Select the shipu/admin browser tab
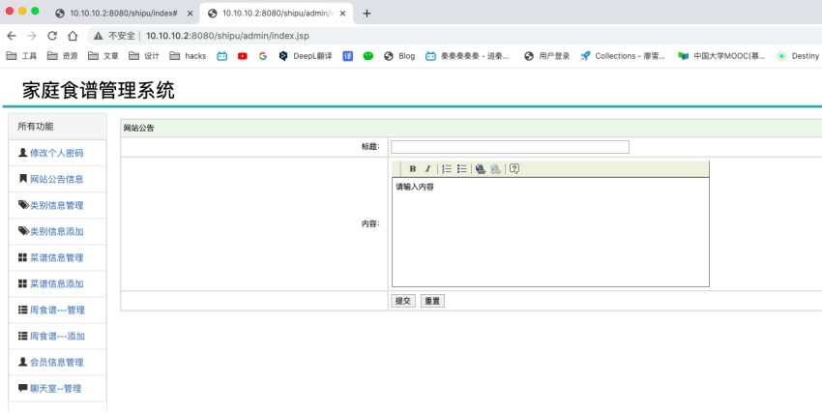Screen dimensions: 822x413 [x=278, y=14]
